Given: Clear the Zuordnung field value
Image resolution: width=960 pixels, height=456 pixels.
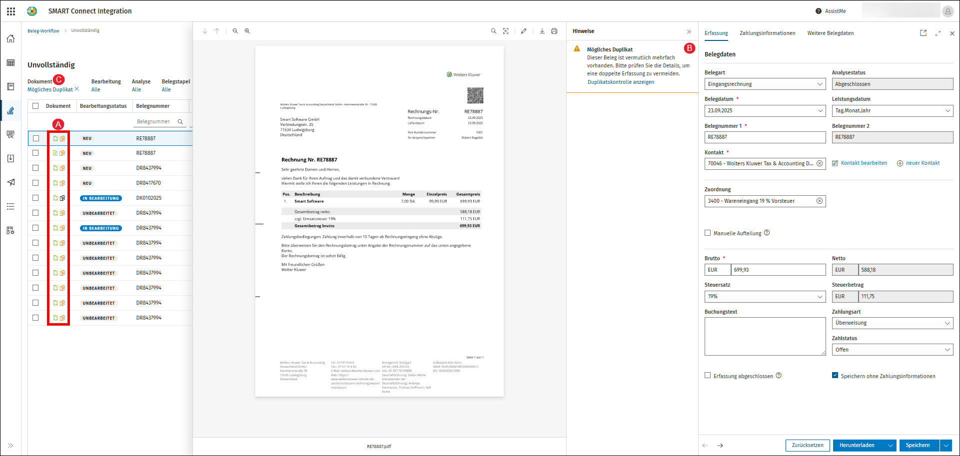Looking at the screenshot, I should 820,201.
